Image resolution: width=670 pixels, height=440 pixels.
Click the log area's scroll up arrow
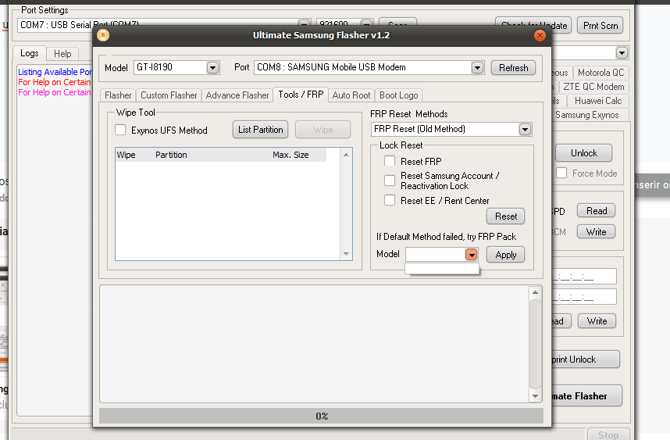click(535, 292)
